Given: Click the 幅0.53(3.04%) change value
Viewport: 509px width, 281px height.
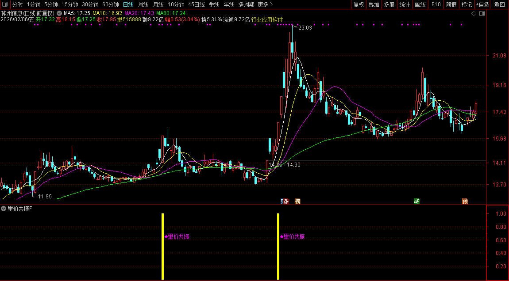Looking at the screenshot, I should point(182,19).
